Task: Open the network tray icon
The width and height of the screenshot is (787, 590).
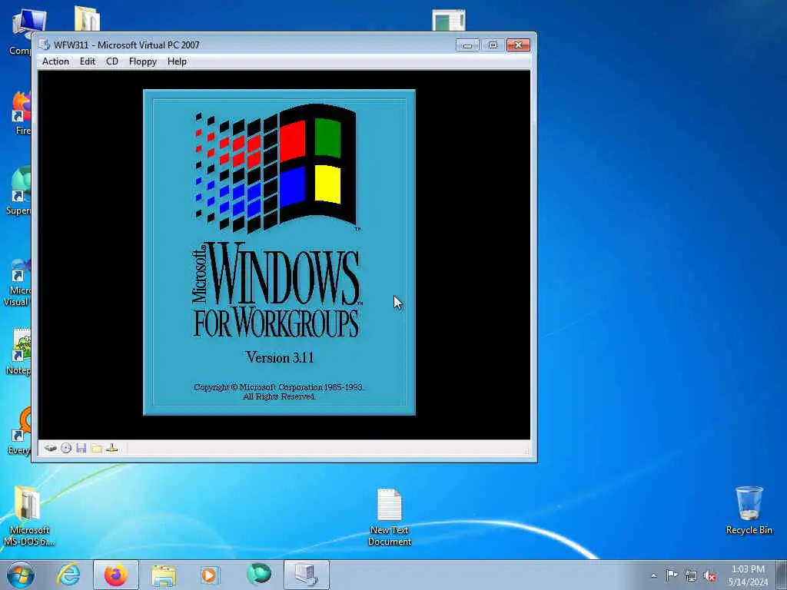Action: [x=691, y=576]
